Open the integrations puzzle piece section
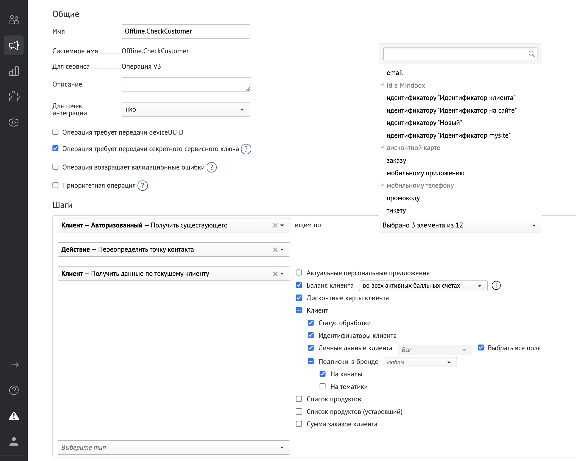 click(x=14, y=97)
